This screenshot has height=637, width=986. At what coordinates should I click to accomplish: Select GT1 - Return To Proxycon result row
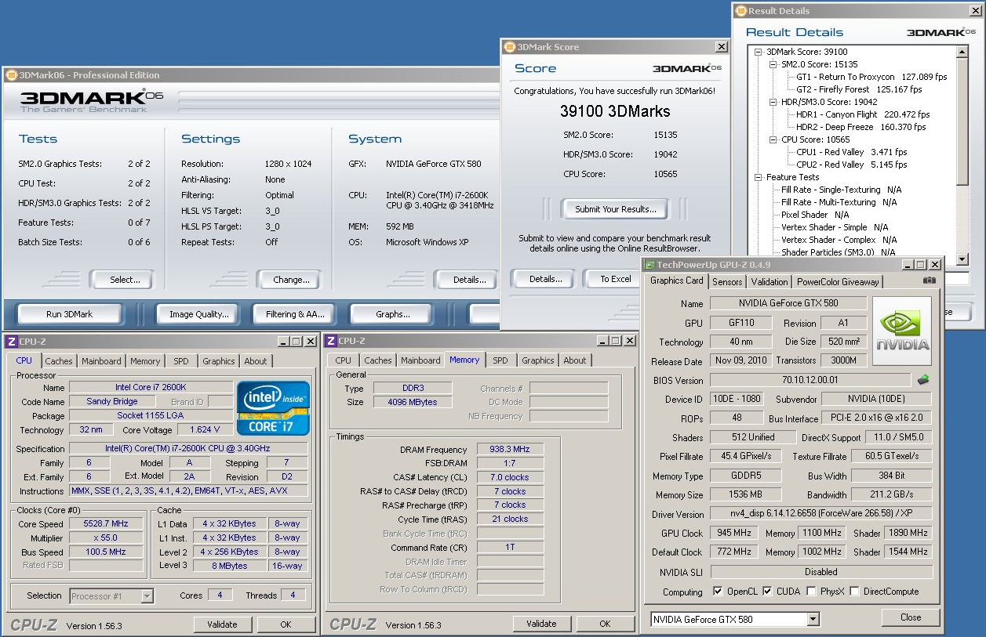pyautogui.click(x=871, y=77)
